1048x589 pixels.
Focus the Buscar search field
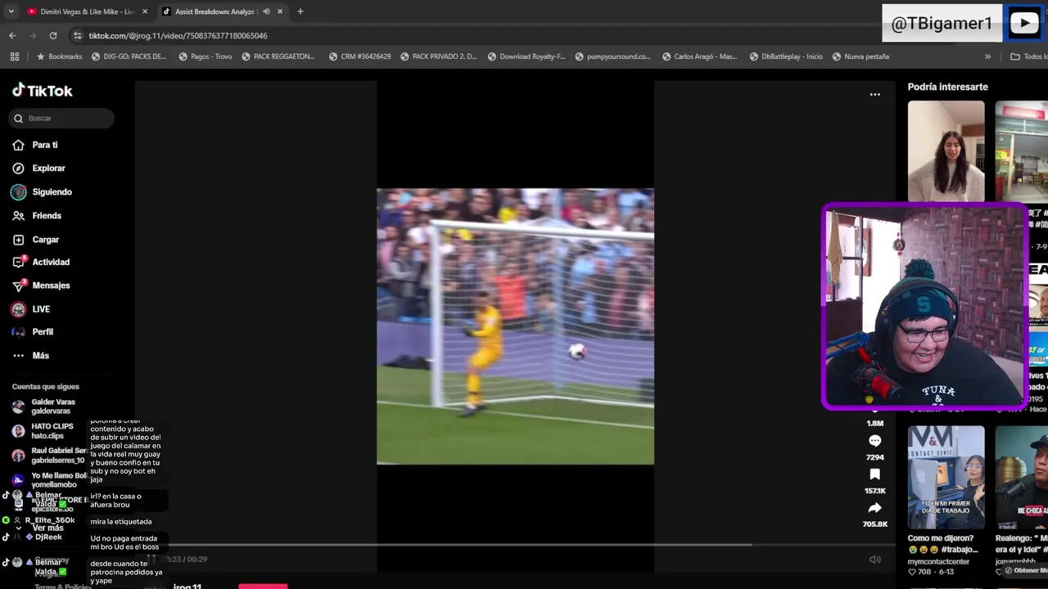pos(61,119)
